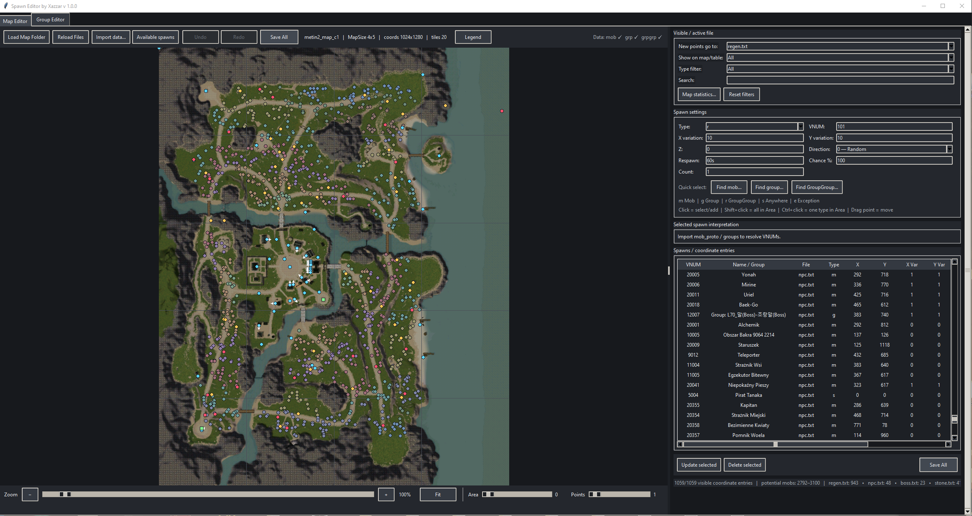Open the Group Editor tab
Viewport: 972px width, 516px height.
(x=50, y=19)
